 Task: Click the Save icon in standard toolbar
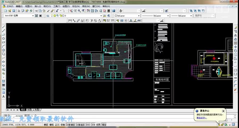point(14,11)
